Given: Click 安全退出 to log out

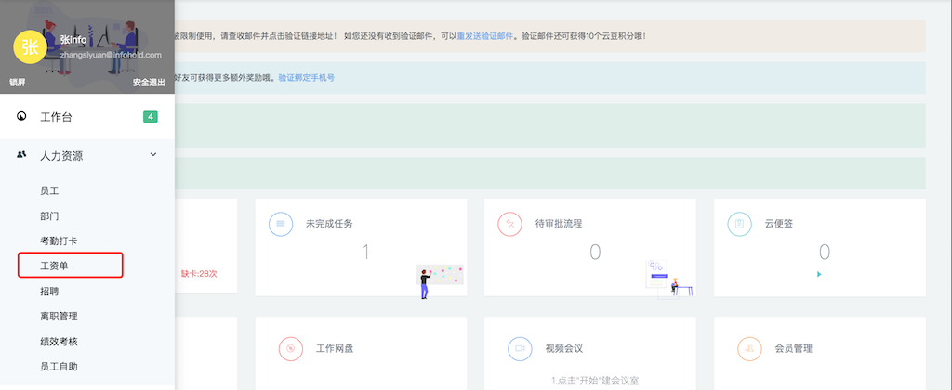Looking at the screenshot, I should [149, 83].
